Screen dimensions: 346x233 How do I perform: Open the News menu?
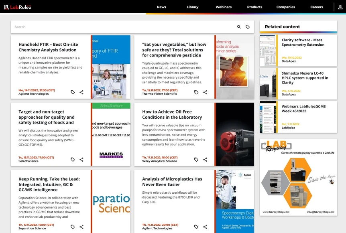161,7
